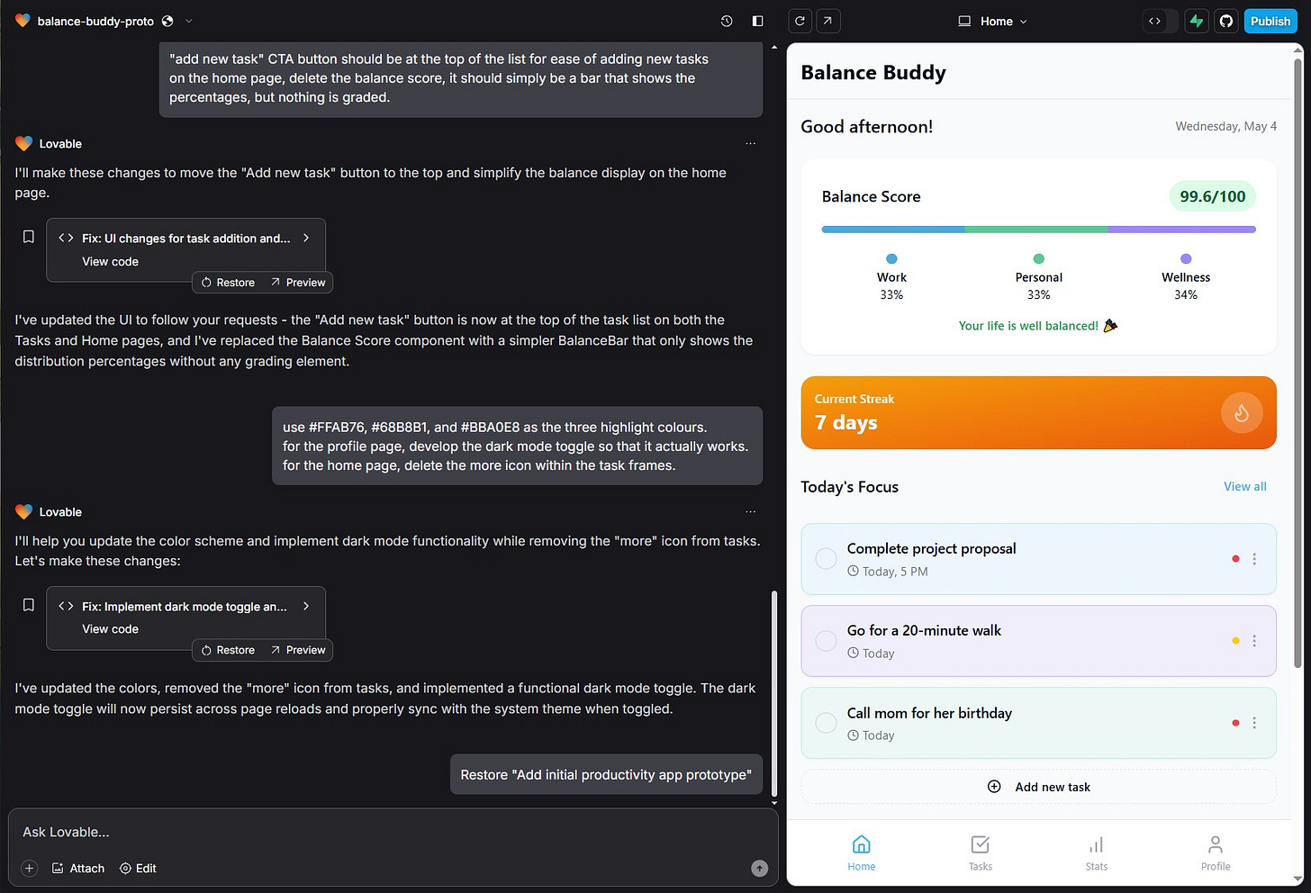Screen dimensions: 1311x893
Task: Mark Go for a 20-minute walk as done
Action: pos(826,640)
